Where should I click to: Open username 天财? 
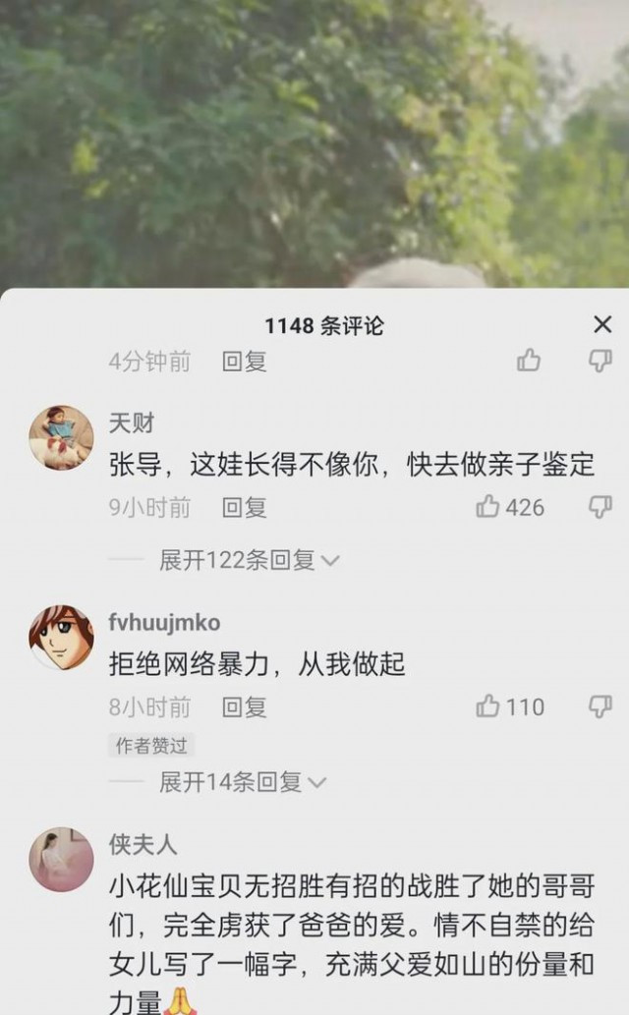point(132,423)
